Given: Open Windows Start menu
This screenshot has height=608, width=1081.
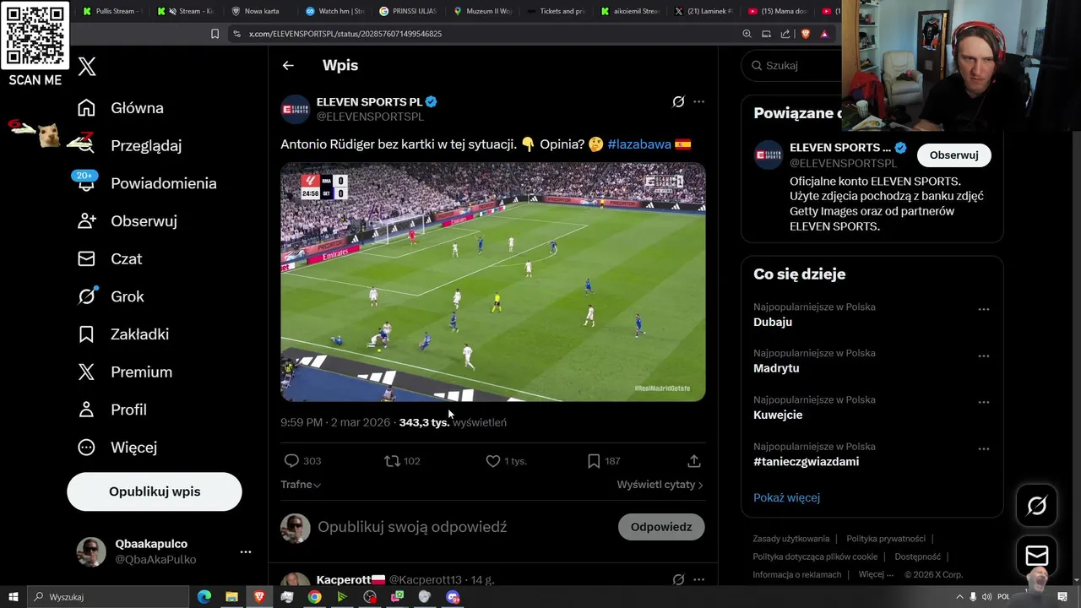Looking at the screenshot, I should (x=13, y=597).
